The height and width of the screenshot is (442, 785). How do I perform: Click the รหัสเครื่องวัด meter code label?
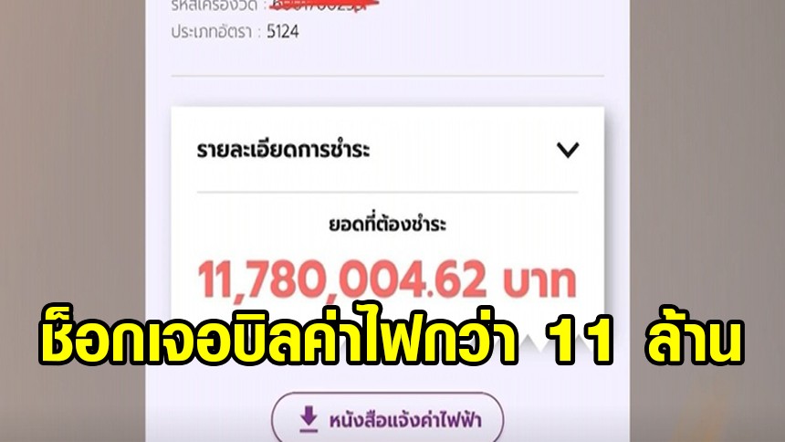(x=215, y=5)
